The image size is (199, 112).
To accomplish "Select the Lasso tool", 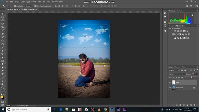I will click(x=2, y=20).
